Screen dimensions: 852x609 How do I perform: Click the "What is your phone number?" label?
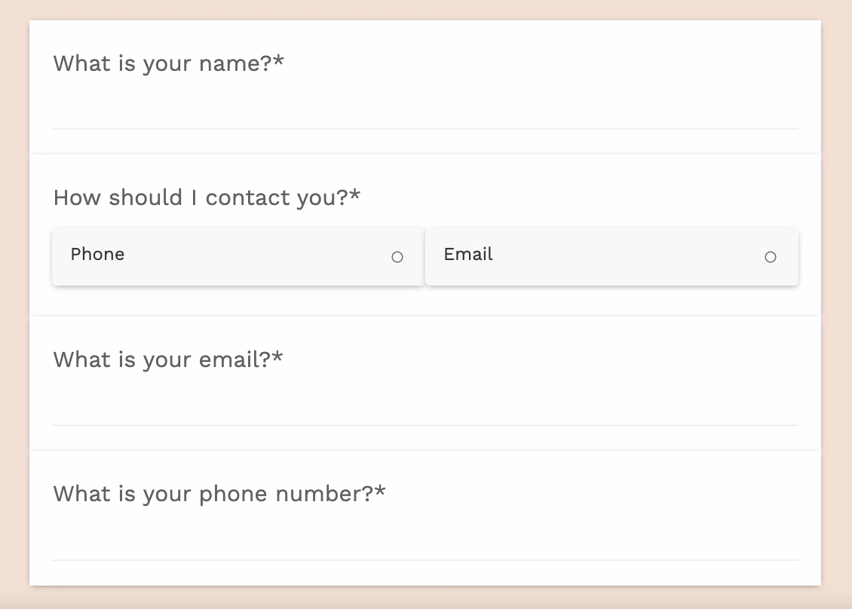click(213, 494)
